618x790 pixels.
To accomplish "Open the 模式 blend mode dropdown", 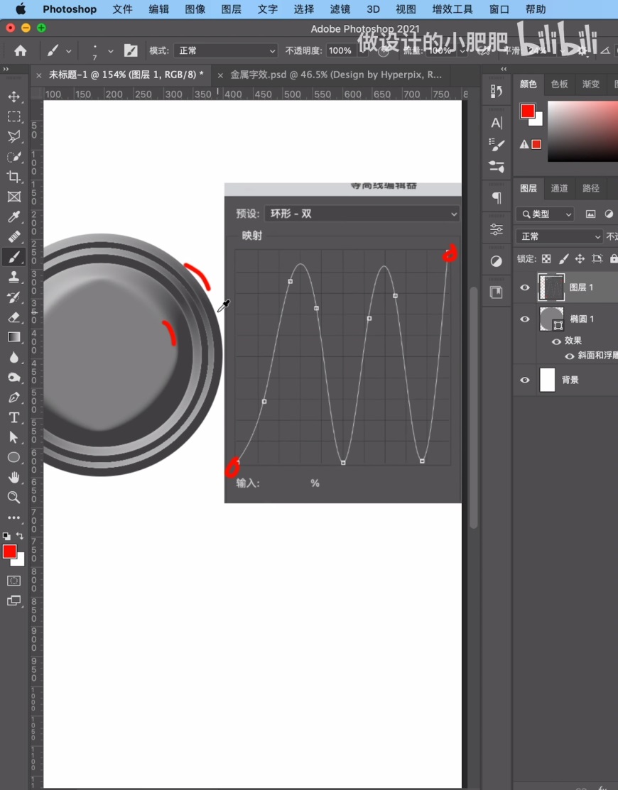I will pos(227,50).
